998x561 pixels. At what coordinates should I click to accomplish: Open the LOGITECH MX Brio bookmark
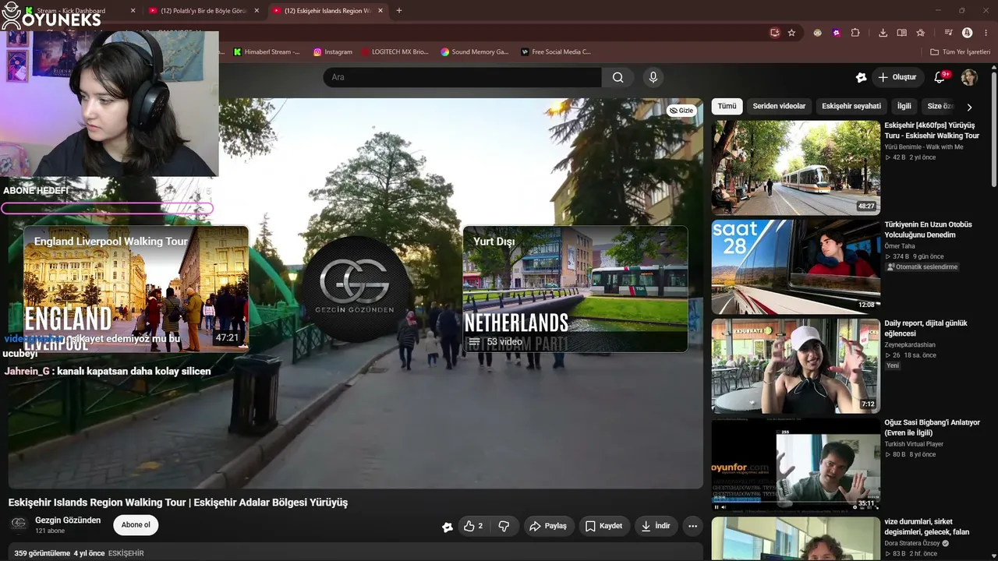395,51
